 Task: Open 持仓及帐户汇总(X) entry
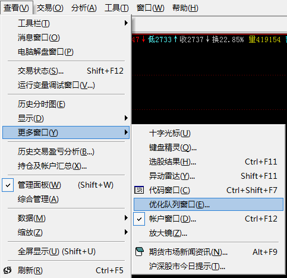tap(66, 166)
